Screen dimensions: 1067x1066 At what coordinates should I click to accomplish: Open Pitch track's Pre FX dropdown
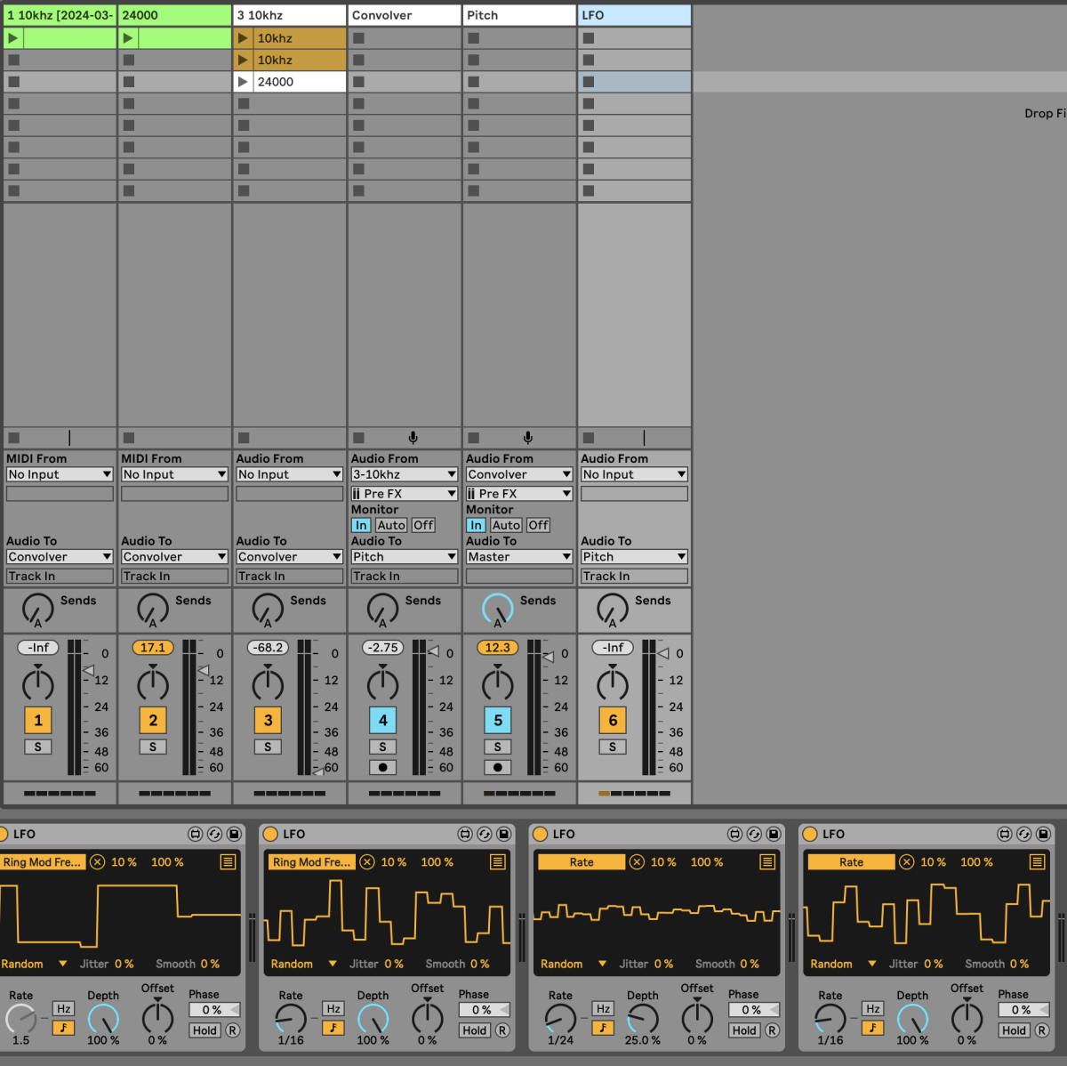coord(519,493)
